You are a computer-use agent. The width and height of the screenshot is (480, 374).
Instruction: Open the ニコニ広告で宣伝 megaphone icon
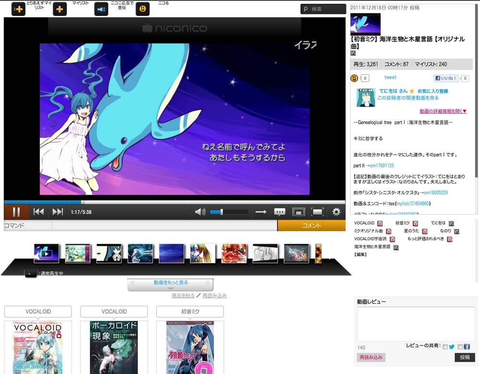101,9
